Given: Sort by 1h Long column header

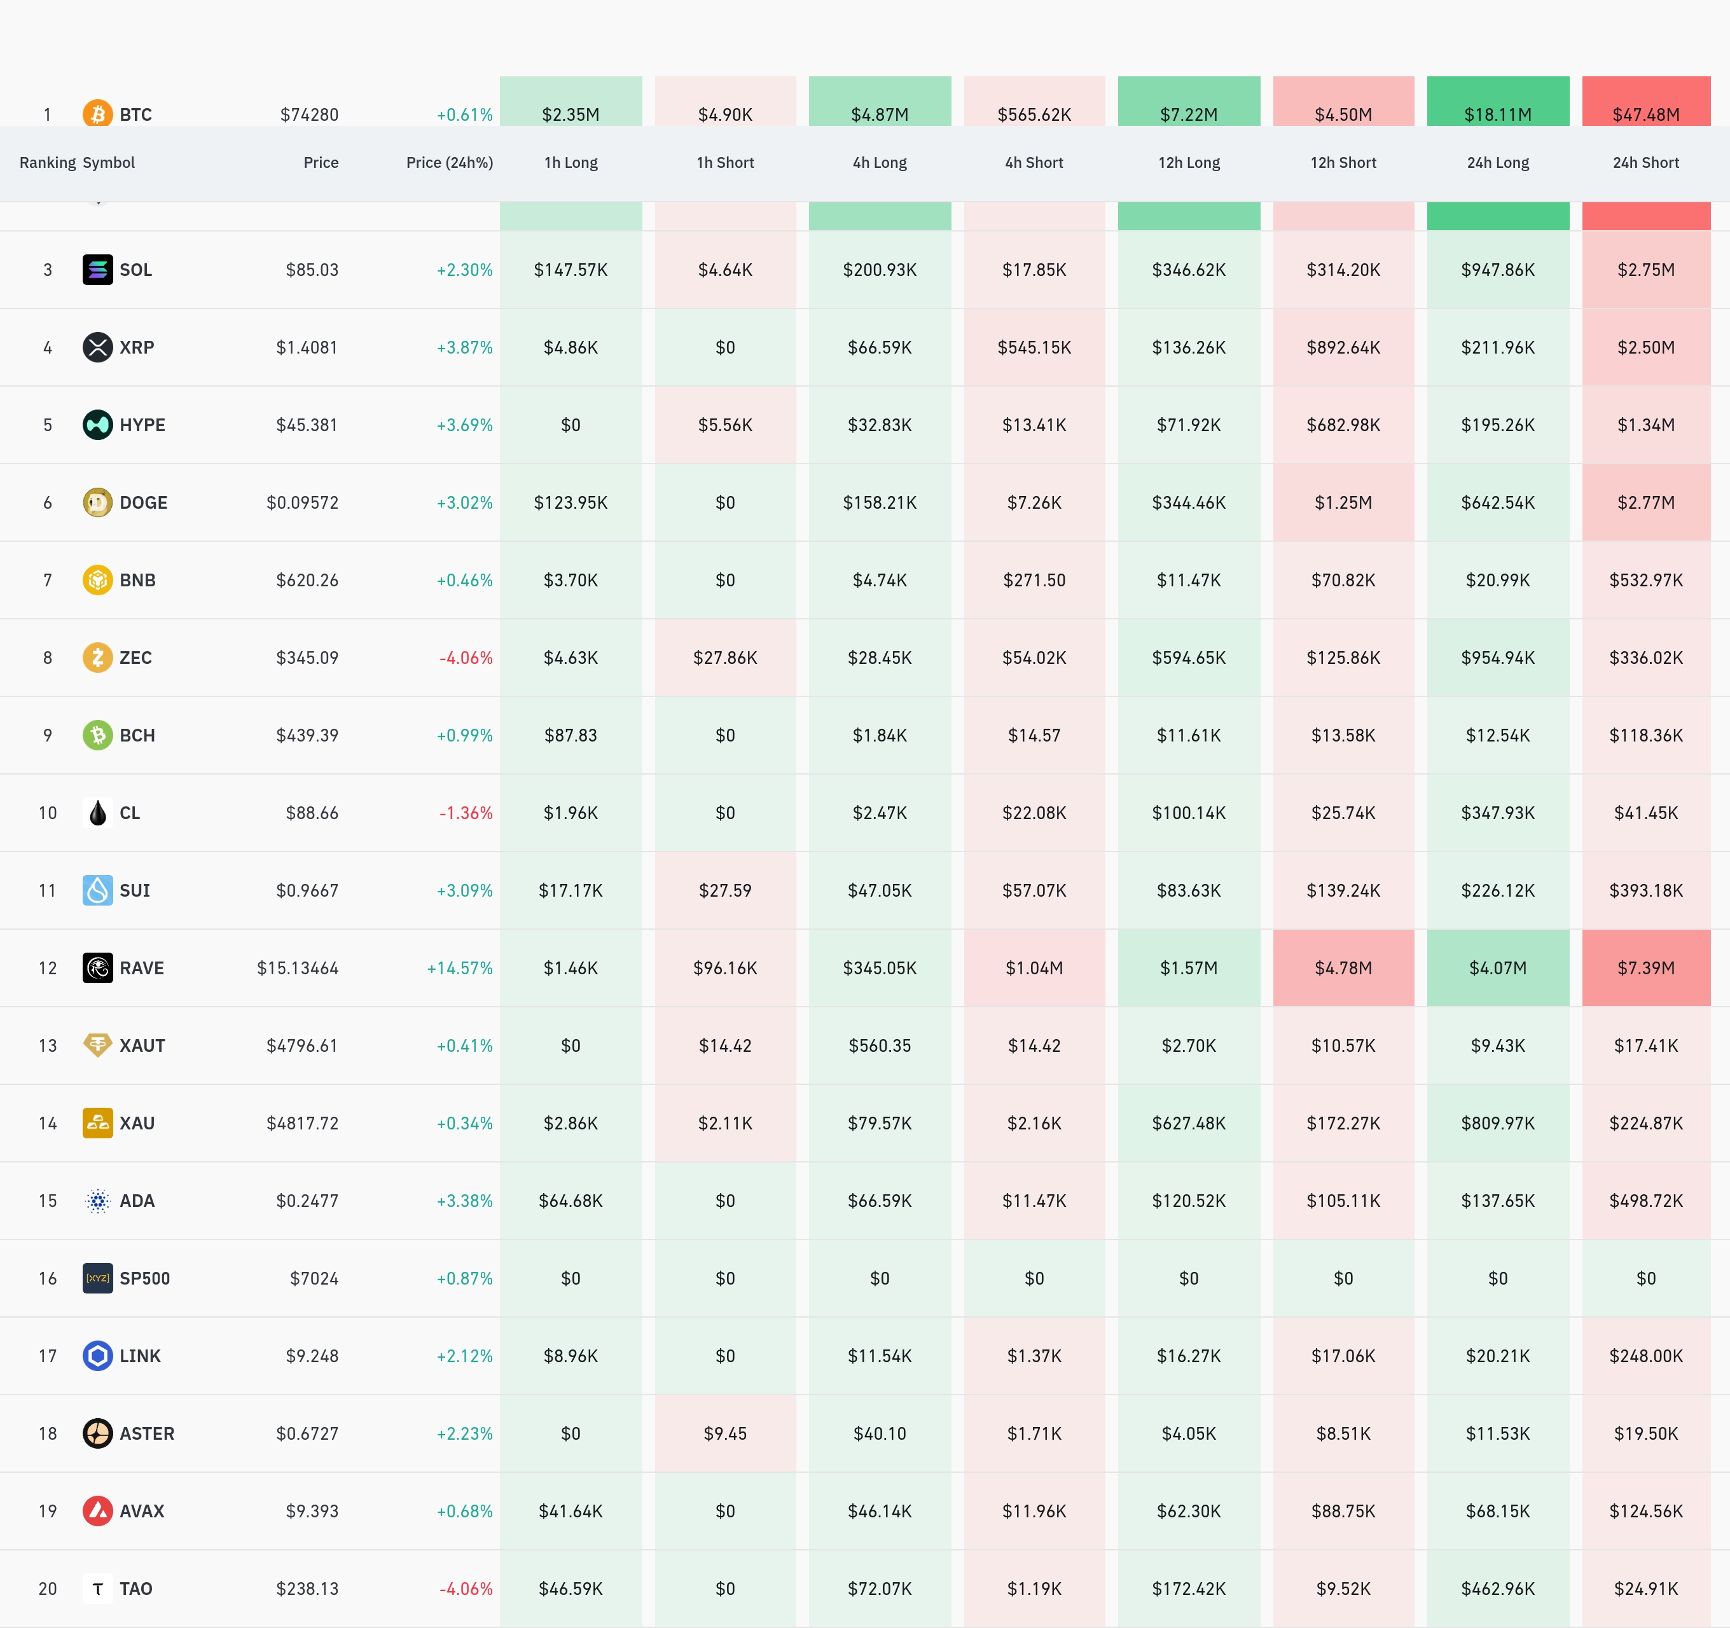Looking at the screenshot, I should click(571, 163).
